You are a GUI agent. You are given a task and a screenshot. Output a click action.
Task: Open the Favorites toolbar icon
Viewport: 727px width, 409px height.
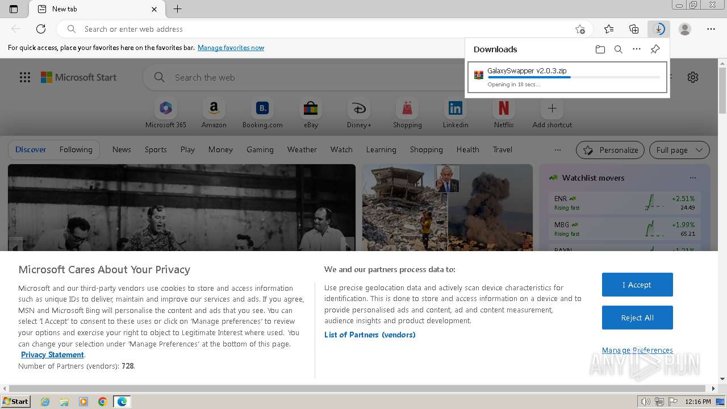[609, 29]
